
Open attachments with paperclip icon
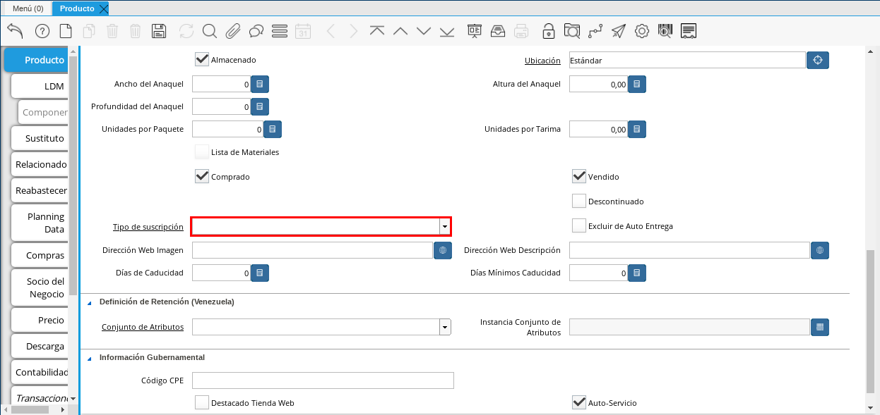233,31
